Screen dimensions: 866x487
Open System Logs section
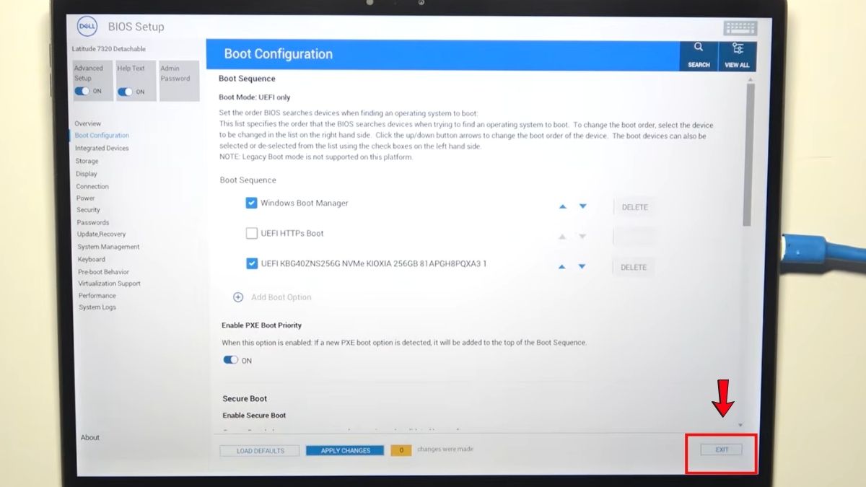(97, 307)
